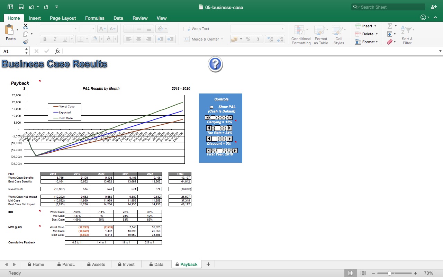Click the Normal view grid icon

coord(351,273)
